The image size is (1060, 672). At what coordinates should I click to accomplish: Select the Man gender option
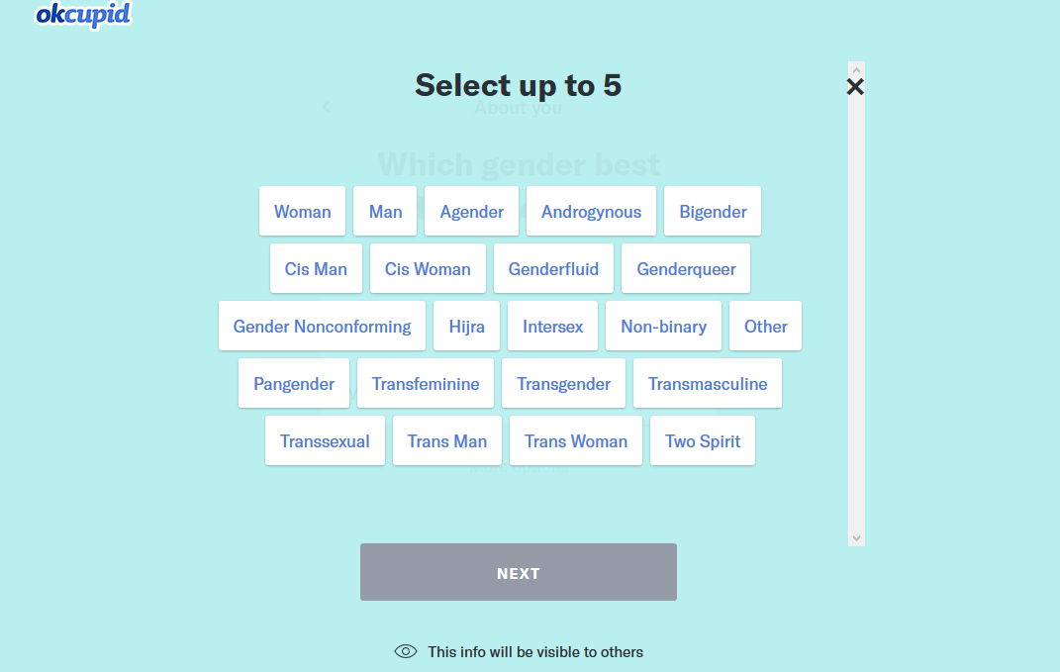point(385,211)
